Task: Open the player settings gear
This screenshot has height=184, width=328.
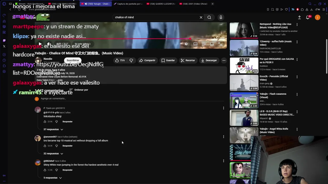Action: (203, 44)
